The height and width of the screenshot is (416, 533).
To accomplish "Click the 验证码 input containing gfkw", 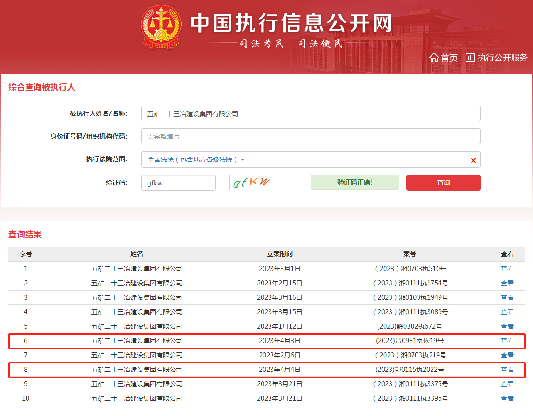I will 178,182.
